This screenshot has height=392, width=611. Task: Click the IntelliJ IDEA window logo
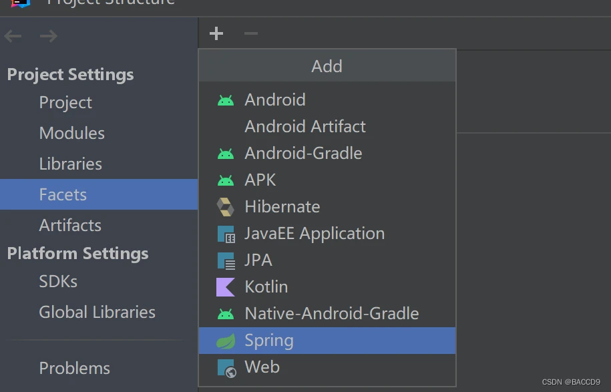point(21,3)
